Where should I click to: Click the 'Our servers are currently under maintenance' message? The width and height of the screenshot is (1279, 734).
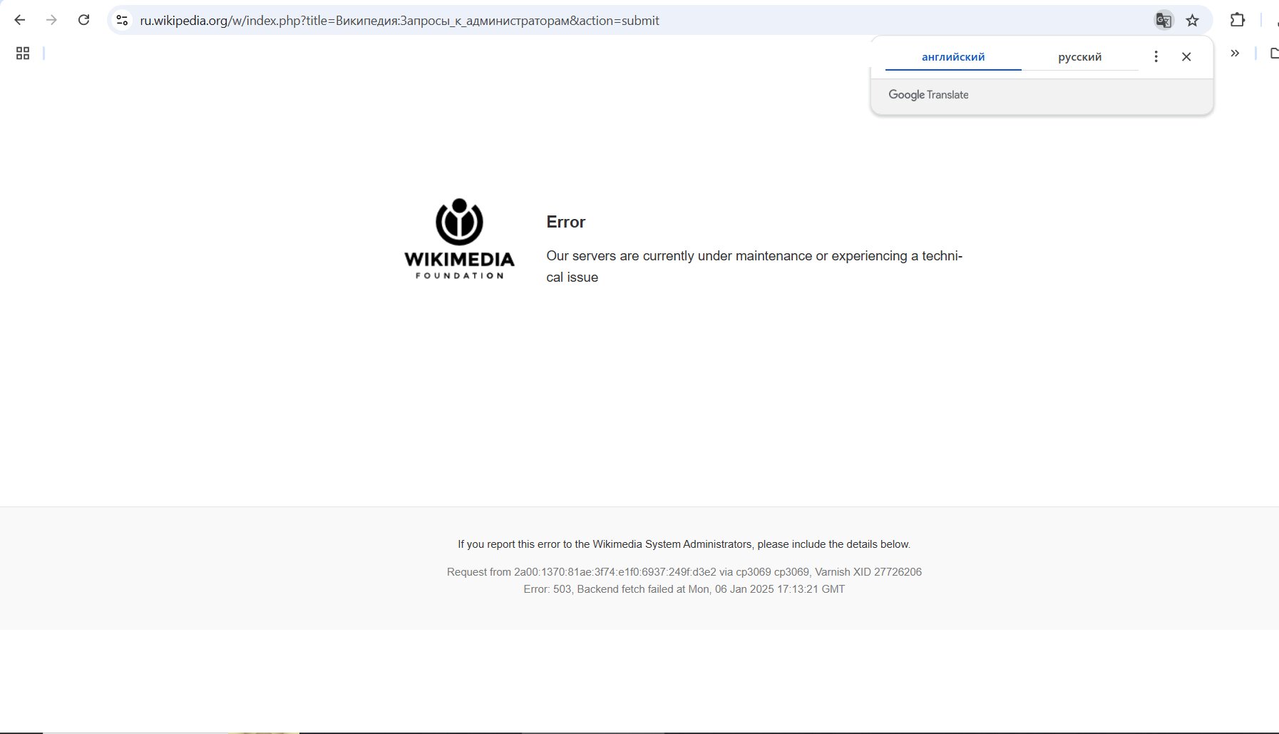pyautogui.click(x=754, y=267)
